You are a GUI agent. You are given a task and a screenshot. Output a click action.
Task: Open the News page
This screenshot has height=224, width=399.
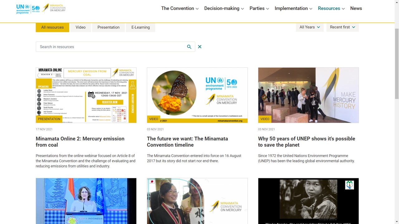356,8
